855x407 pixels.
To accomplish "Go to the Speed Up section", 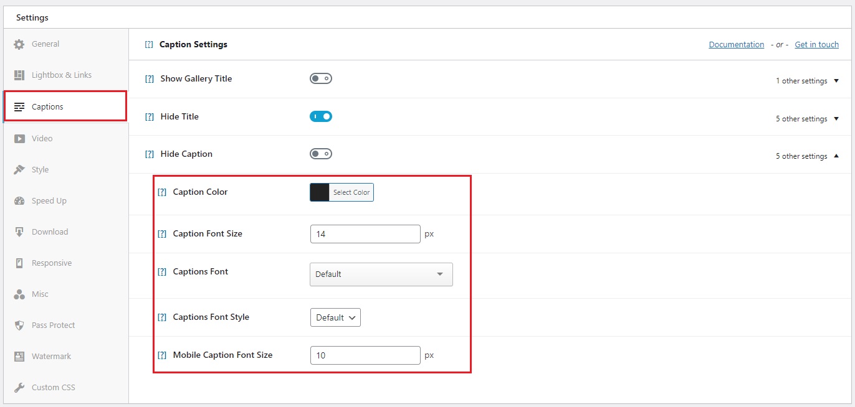I will point(49,200).
